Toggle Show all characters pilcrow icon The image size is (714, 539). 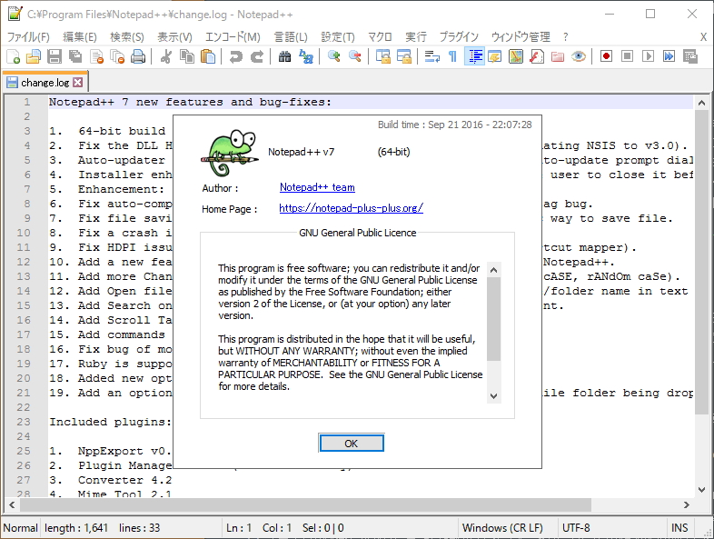pos(452,56)
